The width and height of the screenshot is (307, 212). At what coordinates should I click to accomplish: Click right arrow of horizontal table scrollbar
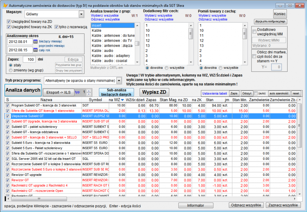point(295,199)
